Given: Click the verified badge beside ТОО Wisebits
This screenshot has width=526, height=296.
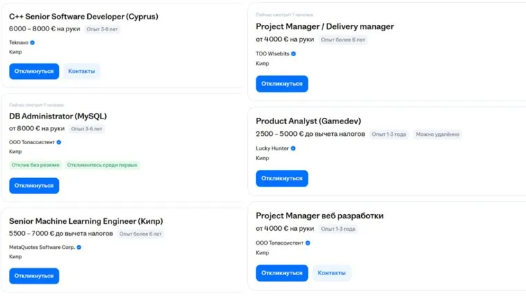Looking at the screenshot, I should [293, 54].
